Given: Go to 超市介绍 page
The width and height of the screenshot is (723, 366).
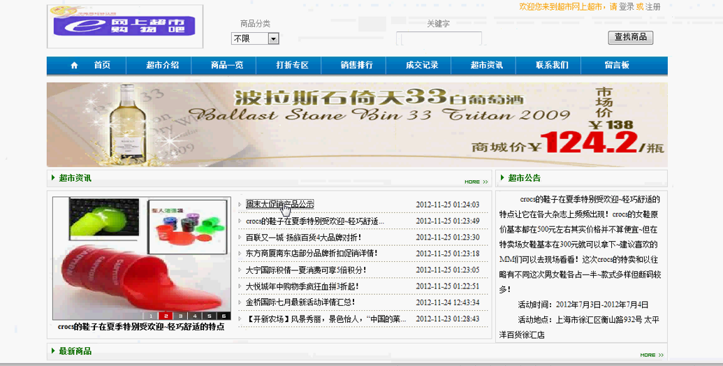Looking at the screenshot, I should point(163,66).
